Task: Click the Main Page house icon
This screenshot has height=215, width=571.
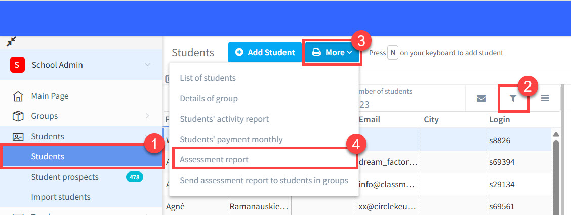Action: click(x=18, y=96)
